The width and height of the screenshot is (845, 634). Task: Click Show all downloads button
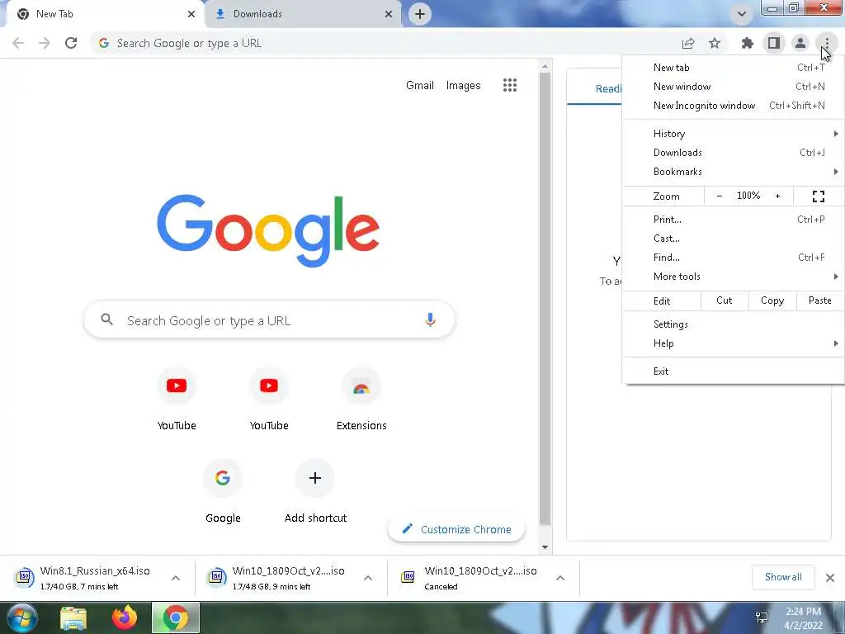(783, 577)
